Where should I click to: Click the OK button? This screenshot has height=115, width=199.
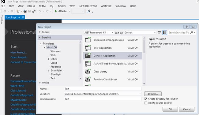[170, 109]
